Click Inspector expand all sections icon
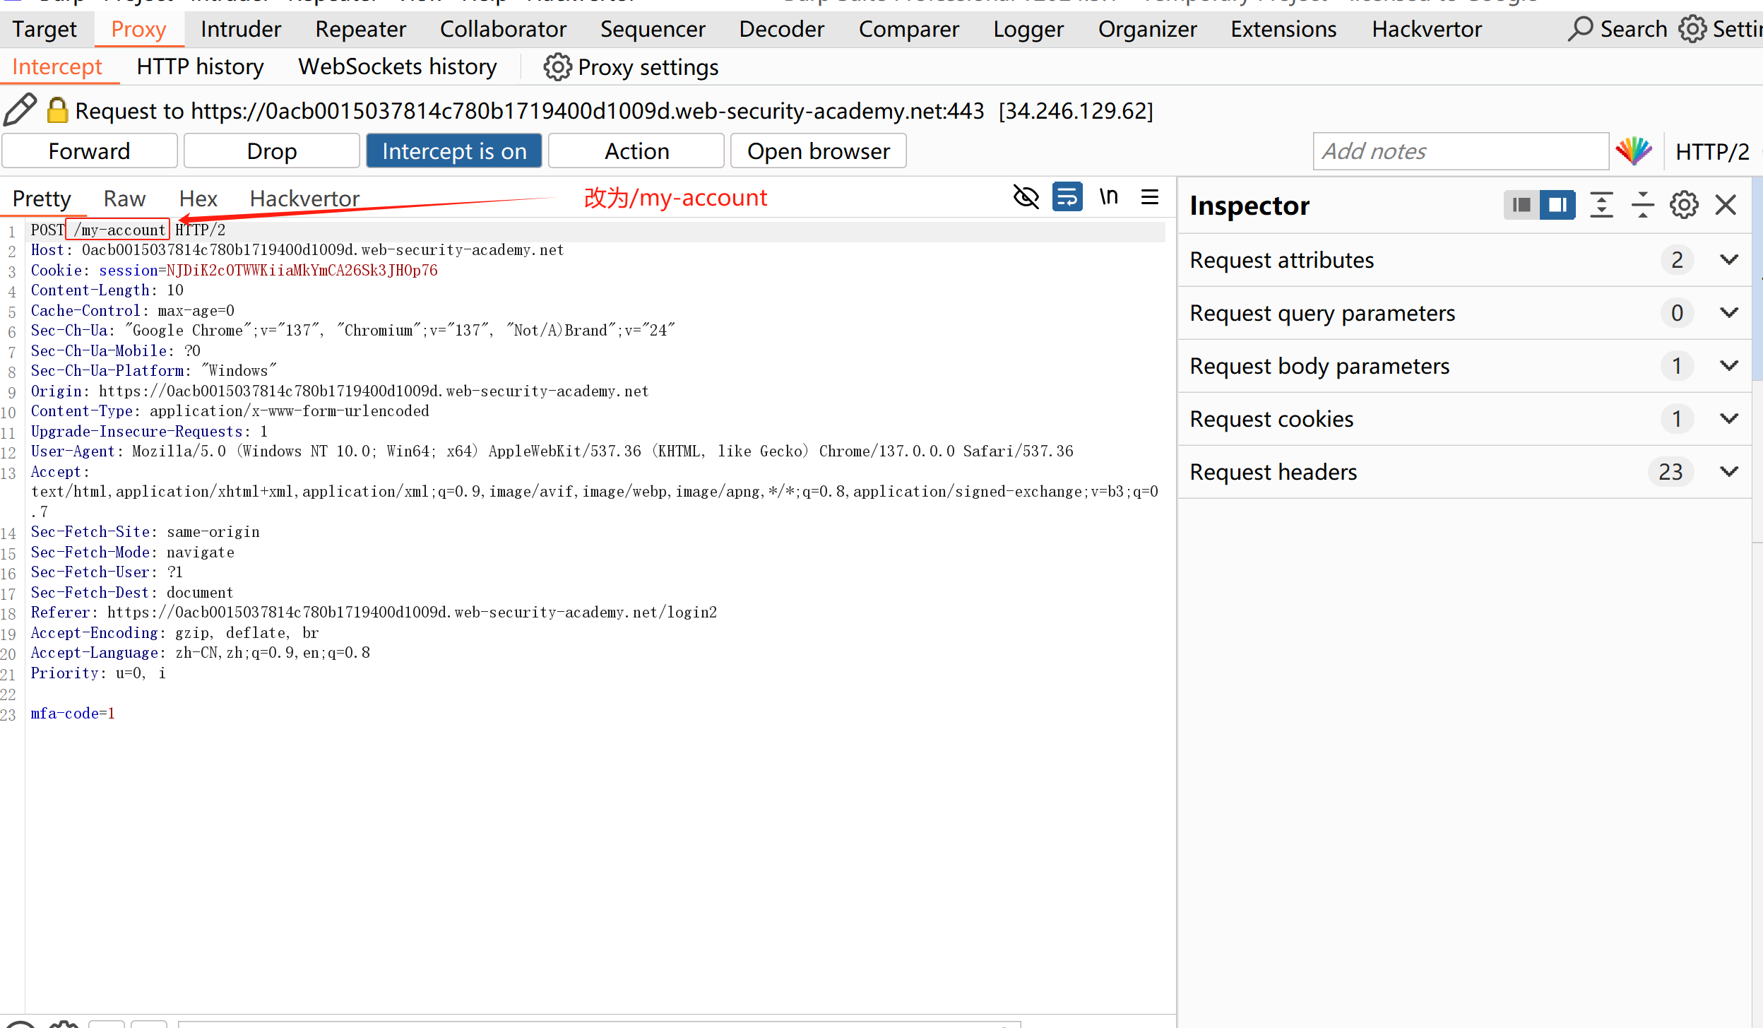 [x=1601, y=205]
